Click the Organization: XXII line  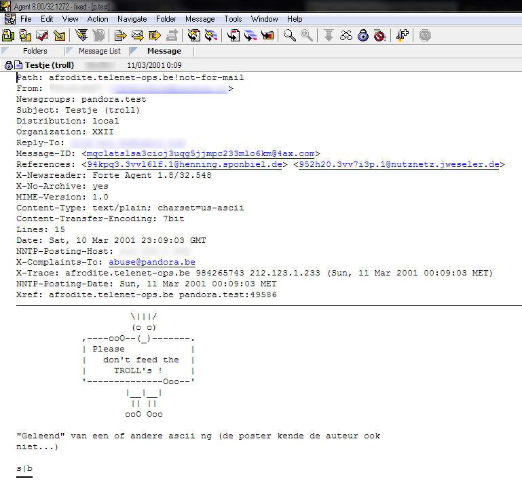pyautogui.click(x=65, y=132)
